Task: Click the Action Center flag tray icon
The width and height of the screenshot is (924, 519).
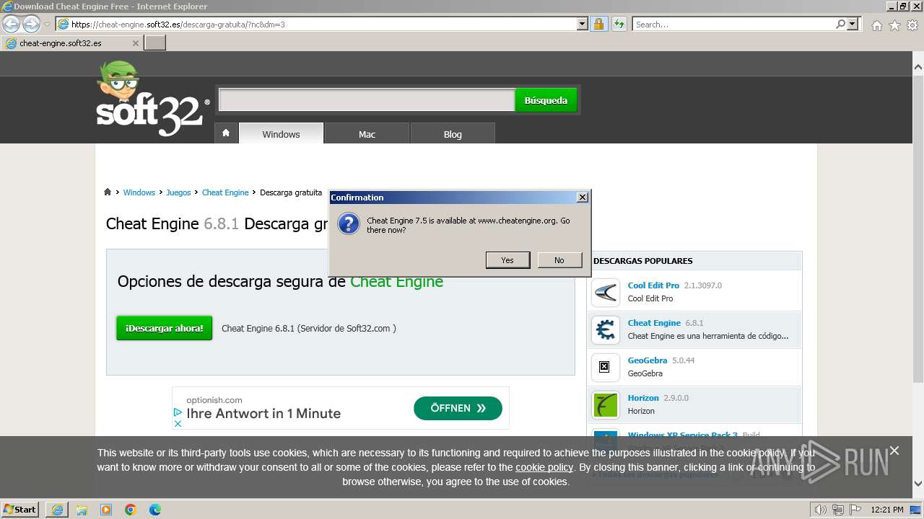Action: click(855, 510)
